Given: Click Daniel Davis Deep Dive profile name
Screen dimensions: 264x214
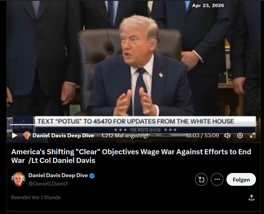Looking at the screenshot, I should [x=58, y=175].
